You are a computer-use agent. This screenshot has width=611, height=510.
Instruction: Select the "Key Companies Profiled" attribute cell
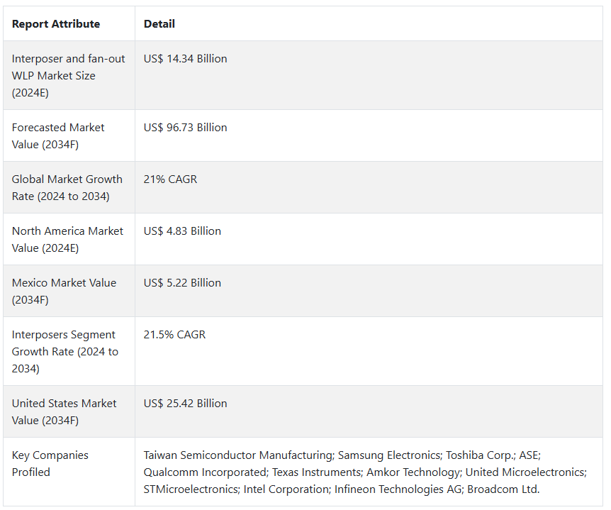pyautogui.click(x=50, y=463)
